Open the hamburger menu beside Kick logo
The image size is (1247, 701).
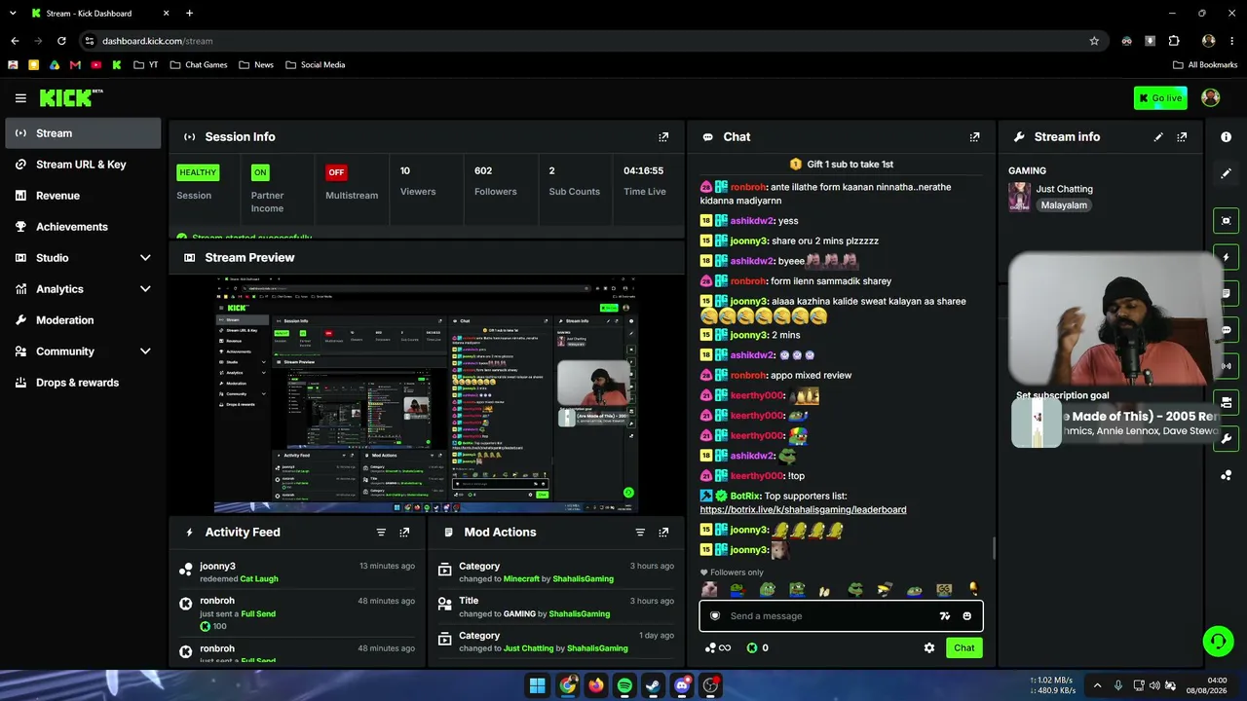[20, 97]
